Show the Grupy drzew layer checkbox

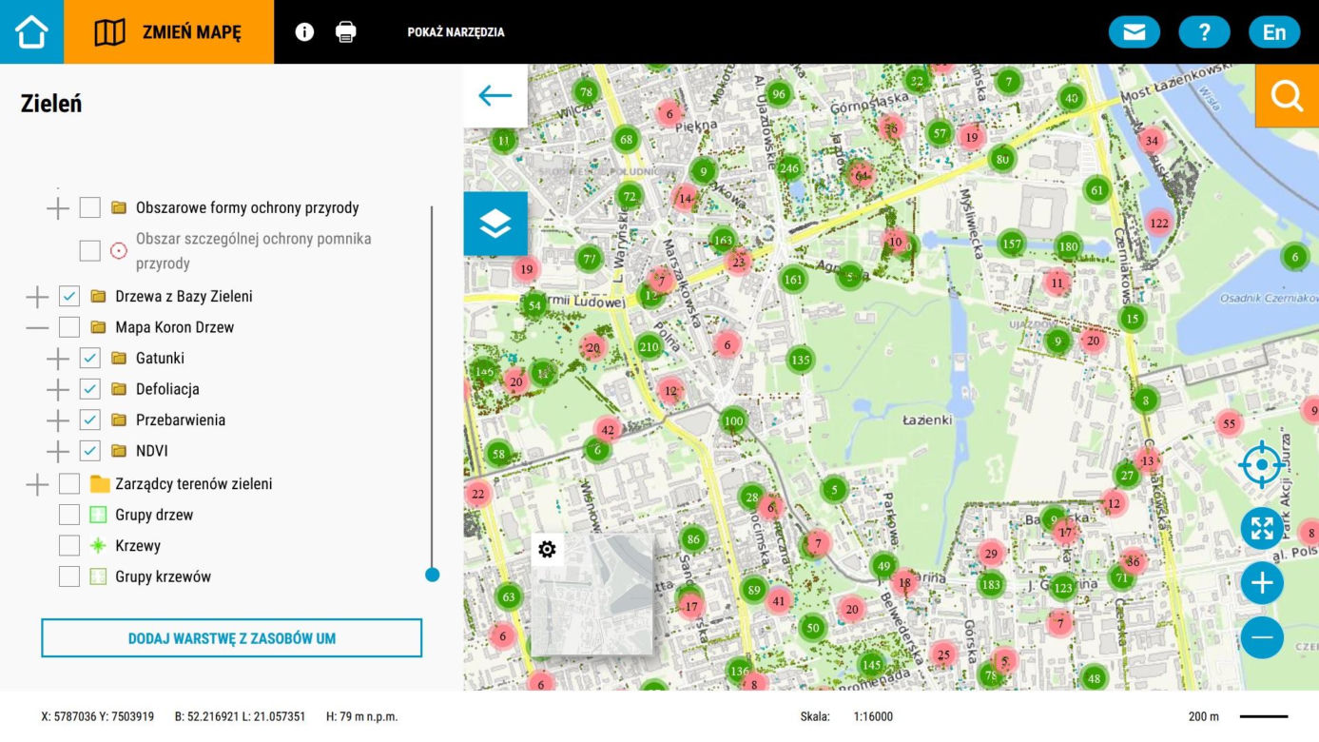click(69, 515)
